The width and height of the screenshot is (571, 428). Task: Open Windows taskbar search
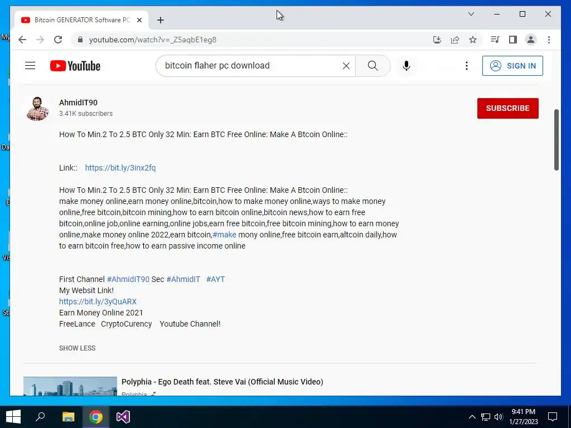pyautogui.click(x=40, y=417)
